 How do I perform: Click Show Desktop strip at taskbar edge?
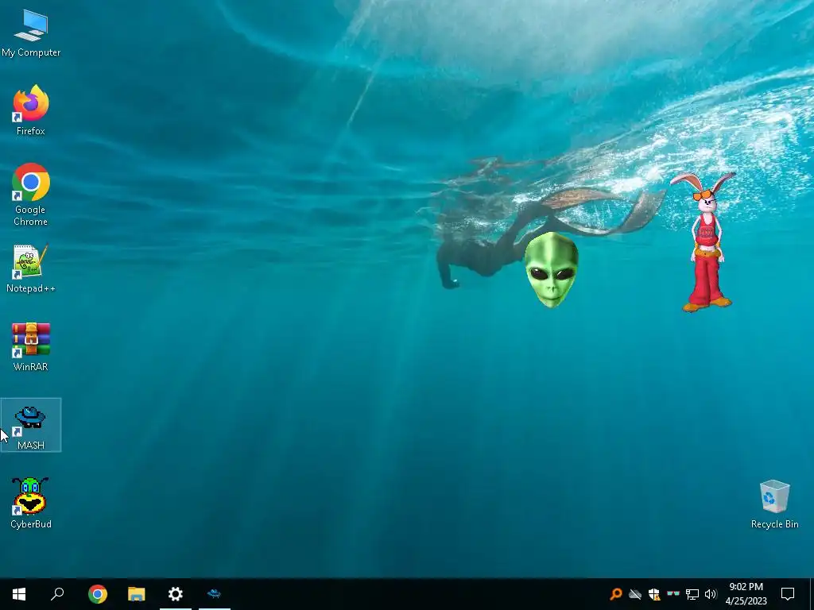tap(812, 594)
